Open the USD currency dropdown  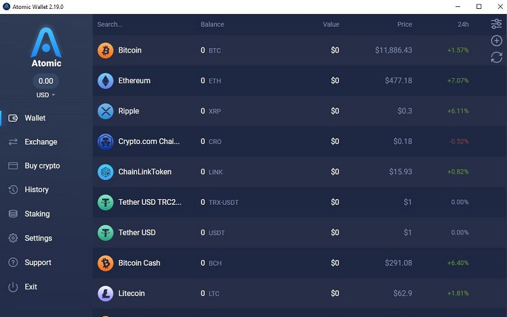click(46, 95)
